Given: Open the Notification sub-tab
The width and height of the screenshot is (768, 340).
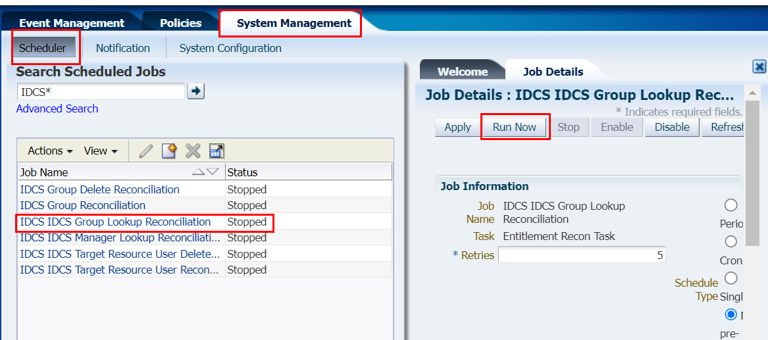Looking at the screenshot, I should point(123,48).
